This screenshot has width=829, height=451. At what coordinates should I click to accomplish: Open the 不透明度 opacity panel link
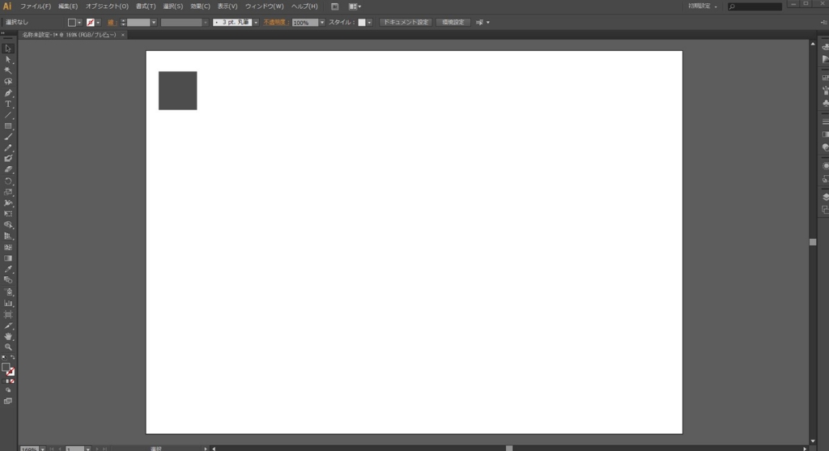[275, 22]
